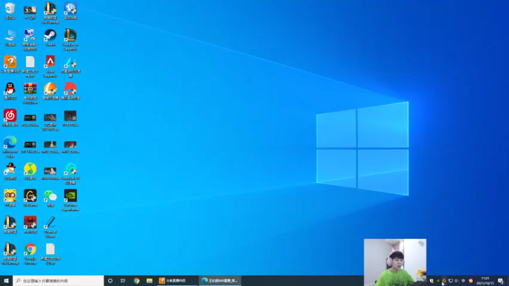Viewport: 509px width, 286px height.
Task: Open Task View on taskbar
Action: (123, 280)
